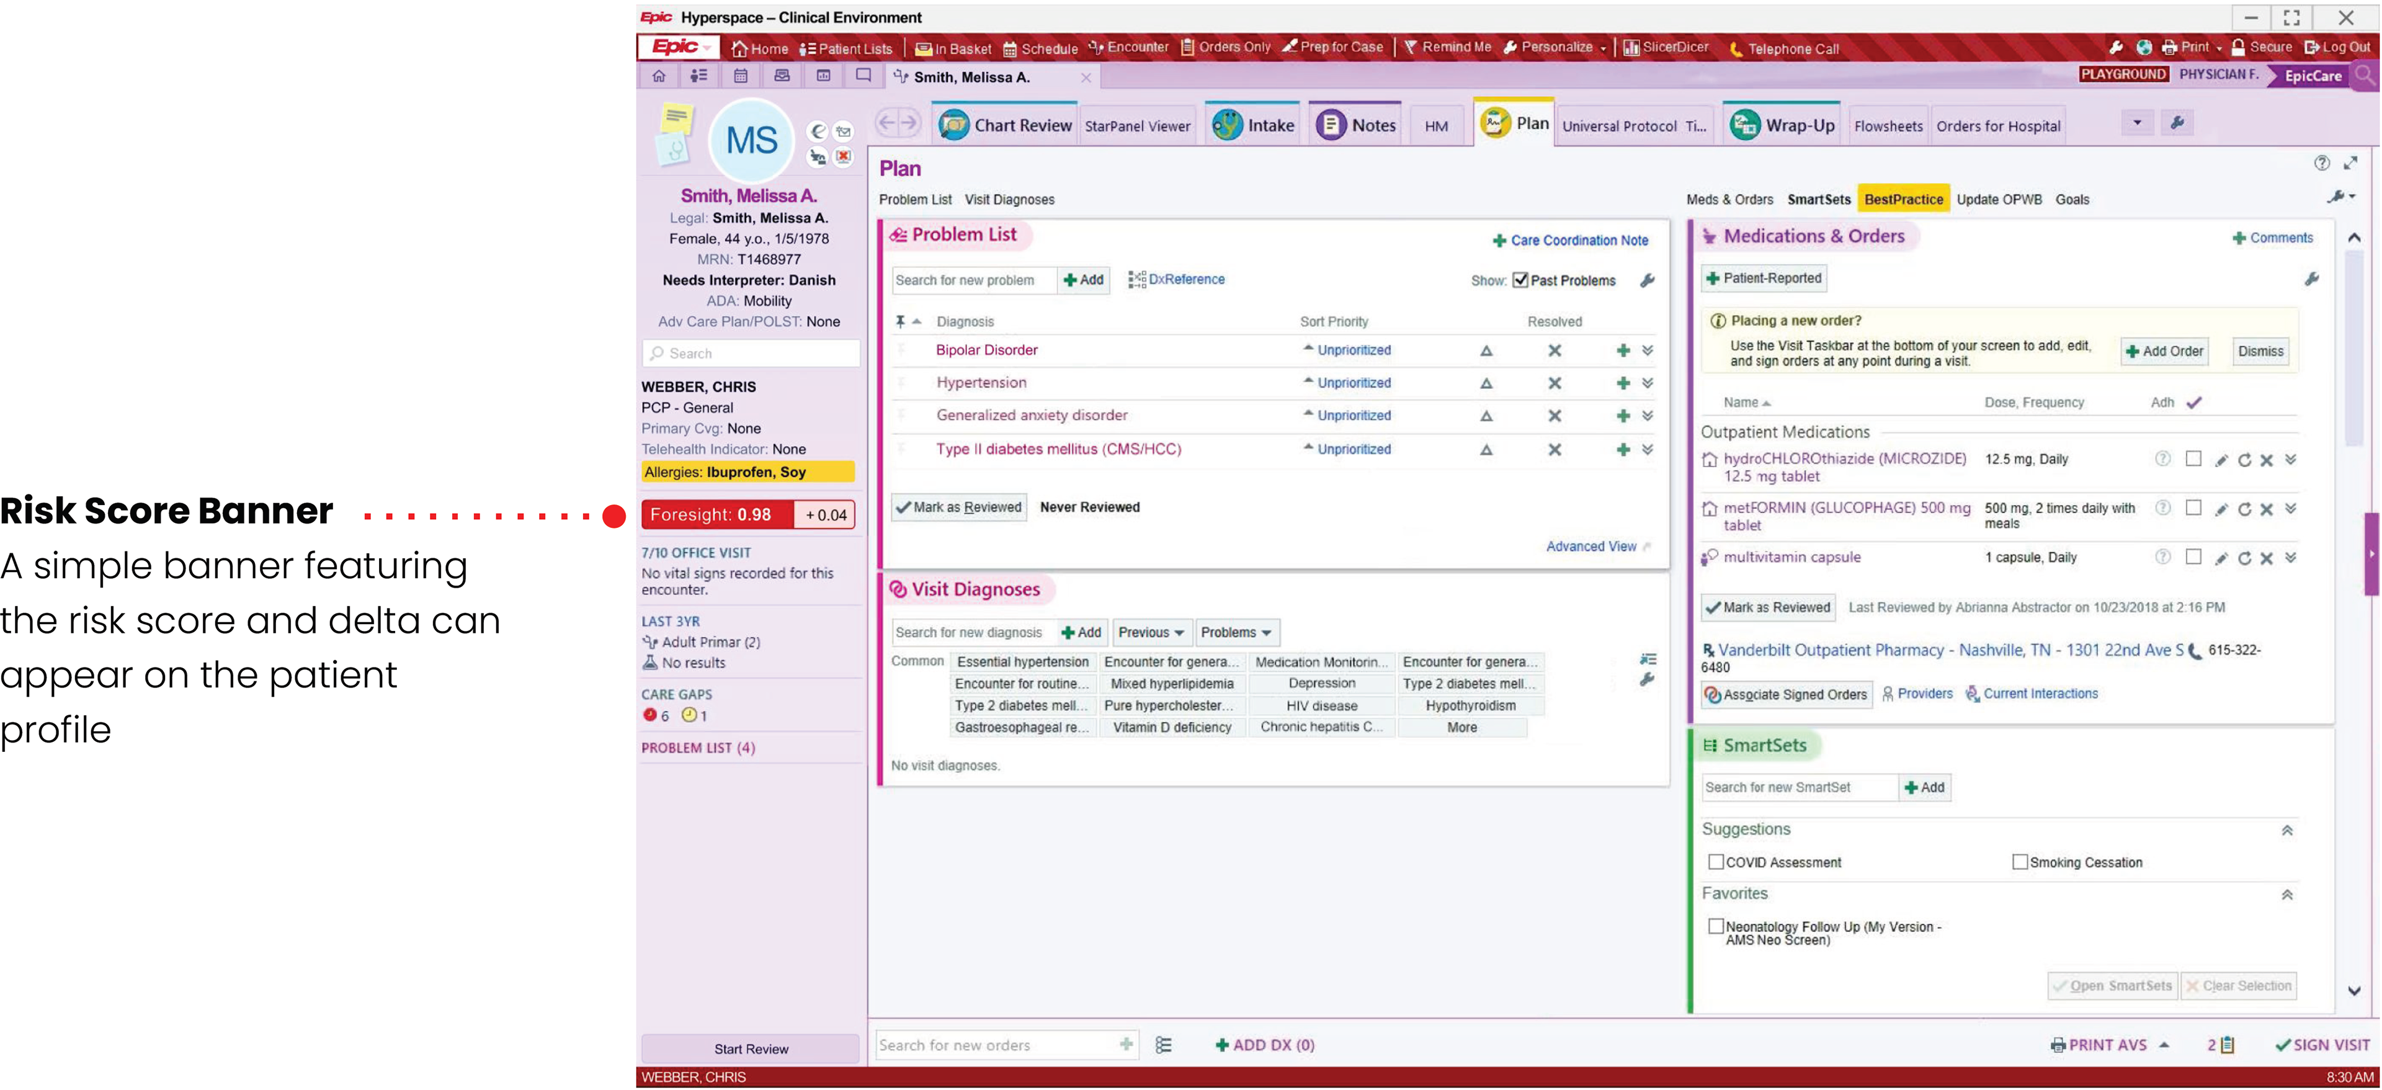Click Start Review button in sidebar
Viewport: 2382px width, 1090px height.
[750, 1048]
